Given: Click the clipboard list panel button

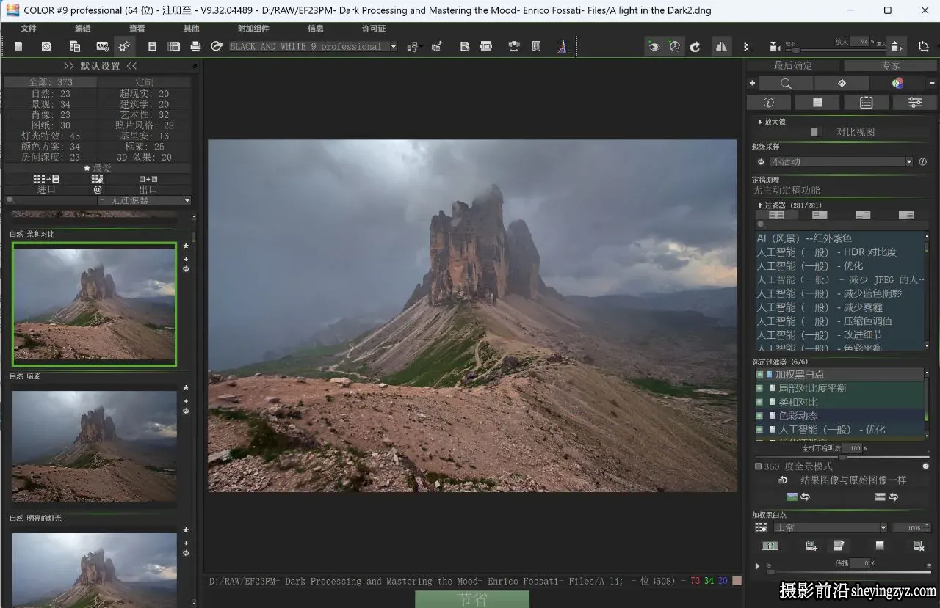Looking at the screenshot, I should pyautogui.click(x=866, y=103).
